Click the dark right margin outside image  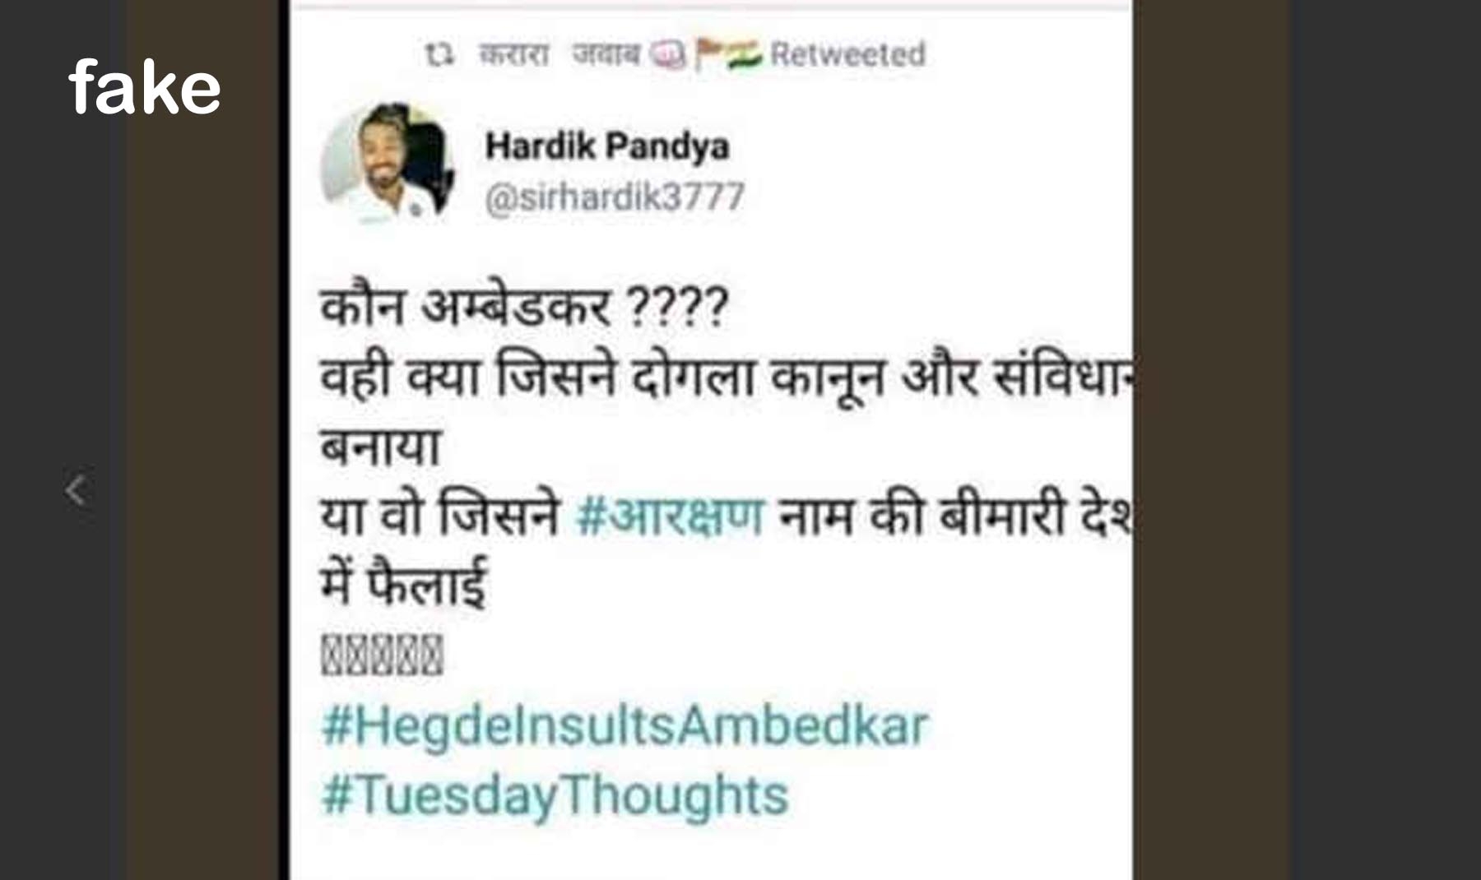pyautogui.click(x=1384, y=440)
